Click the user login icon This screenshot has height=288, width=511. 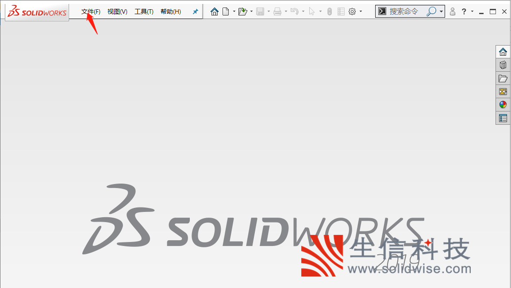pos(452,12)
